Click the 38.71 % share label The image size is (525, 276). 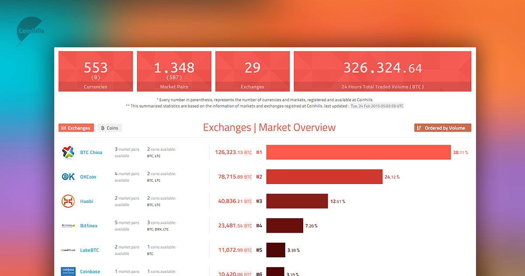coord(460,152)
